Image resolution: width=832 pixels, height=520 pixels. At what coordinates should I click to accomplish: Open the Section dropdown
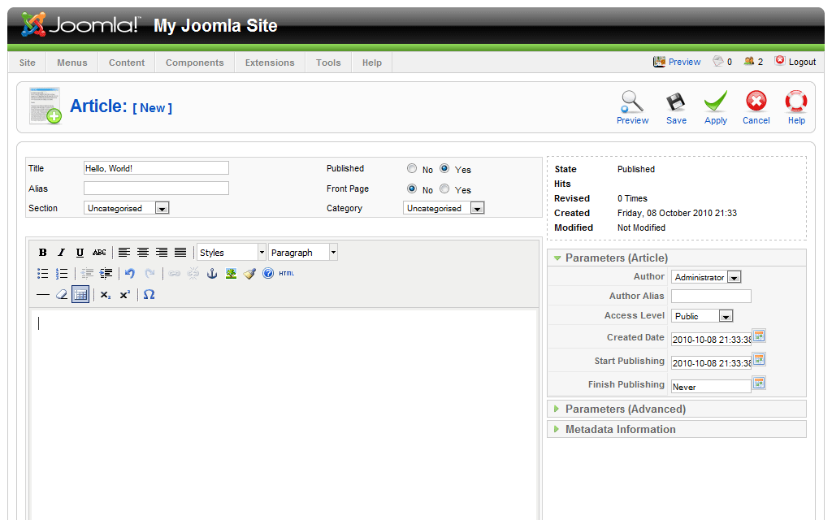(127, 209)
